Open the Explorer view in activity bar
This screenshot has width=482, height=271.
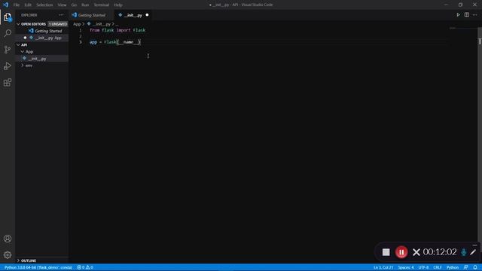pyautogui.click(x=8, y=17)
